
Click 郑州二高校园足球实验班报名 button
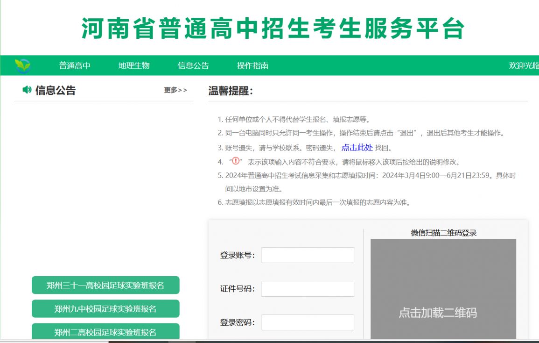[x=105, y=332]
